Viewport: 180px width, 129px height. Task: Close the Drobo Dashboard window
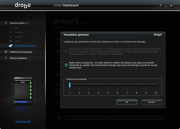171,5
